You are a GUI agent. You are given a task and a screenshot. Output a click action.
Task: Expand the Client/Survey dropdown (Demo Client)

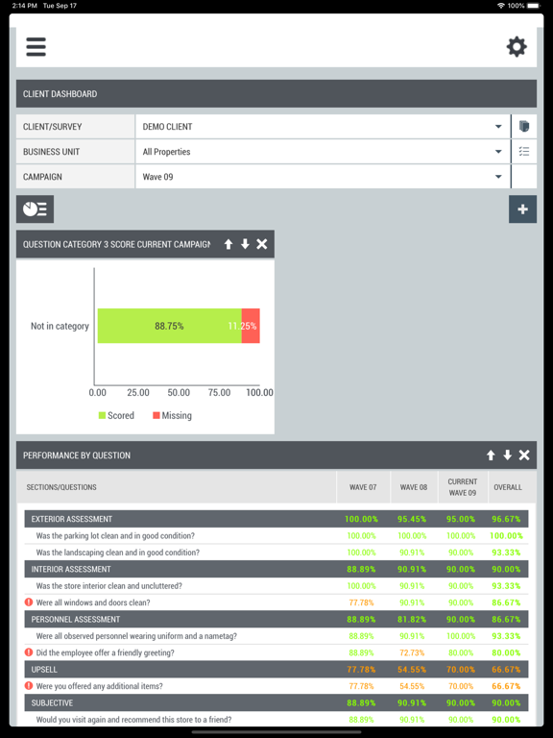pyautogui.click(x=323, y=127)
